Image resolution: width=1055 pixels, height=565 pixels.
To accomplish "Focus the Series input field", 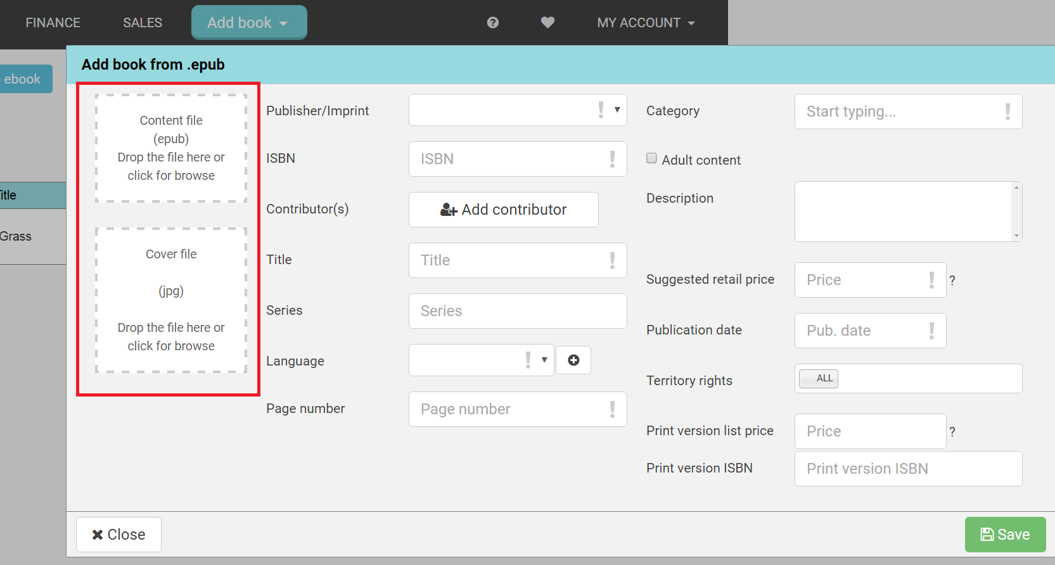I will coord(518,311).
